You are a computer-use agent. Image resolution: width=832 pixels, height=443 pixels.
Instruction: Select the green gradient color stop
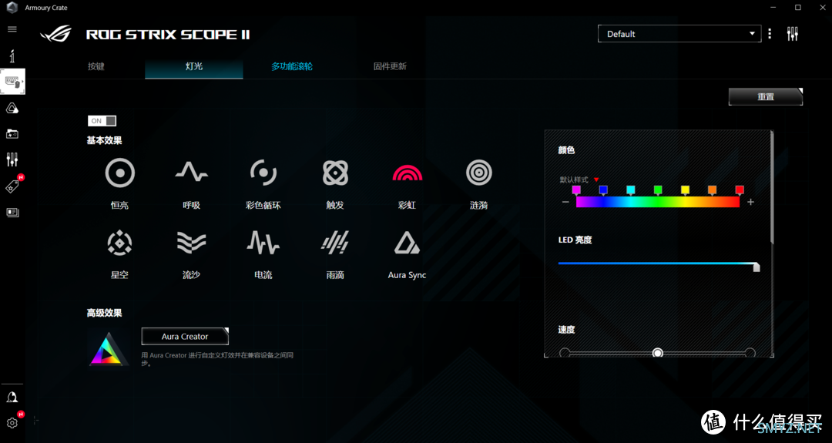click(x=658, y=190)
